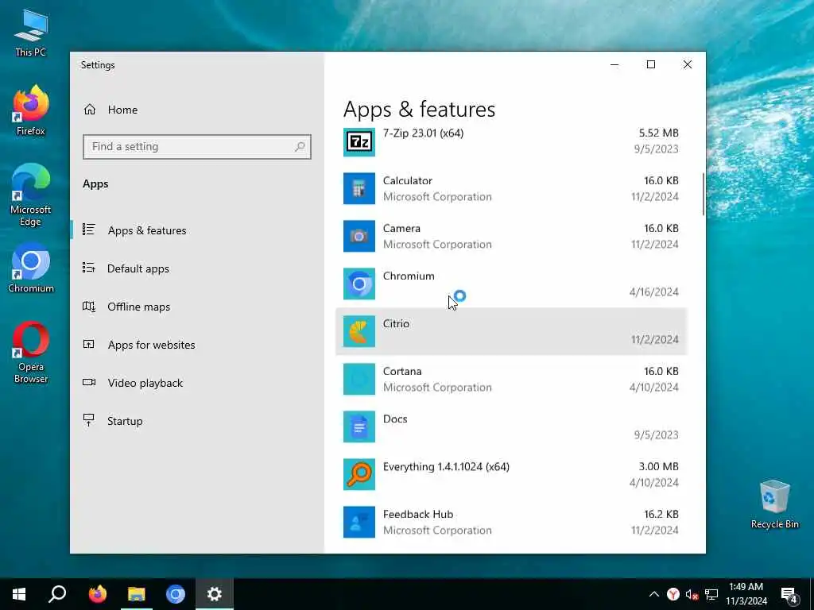Click the Apps category heading in sidebar
The image size is (814, 610).
[x=95, y=184]
